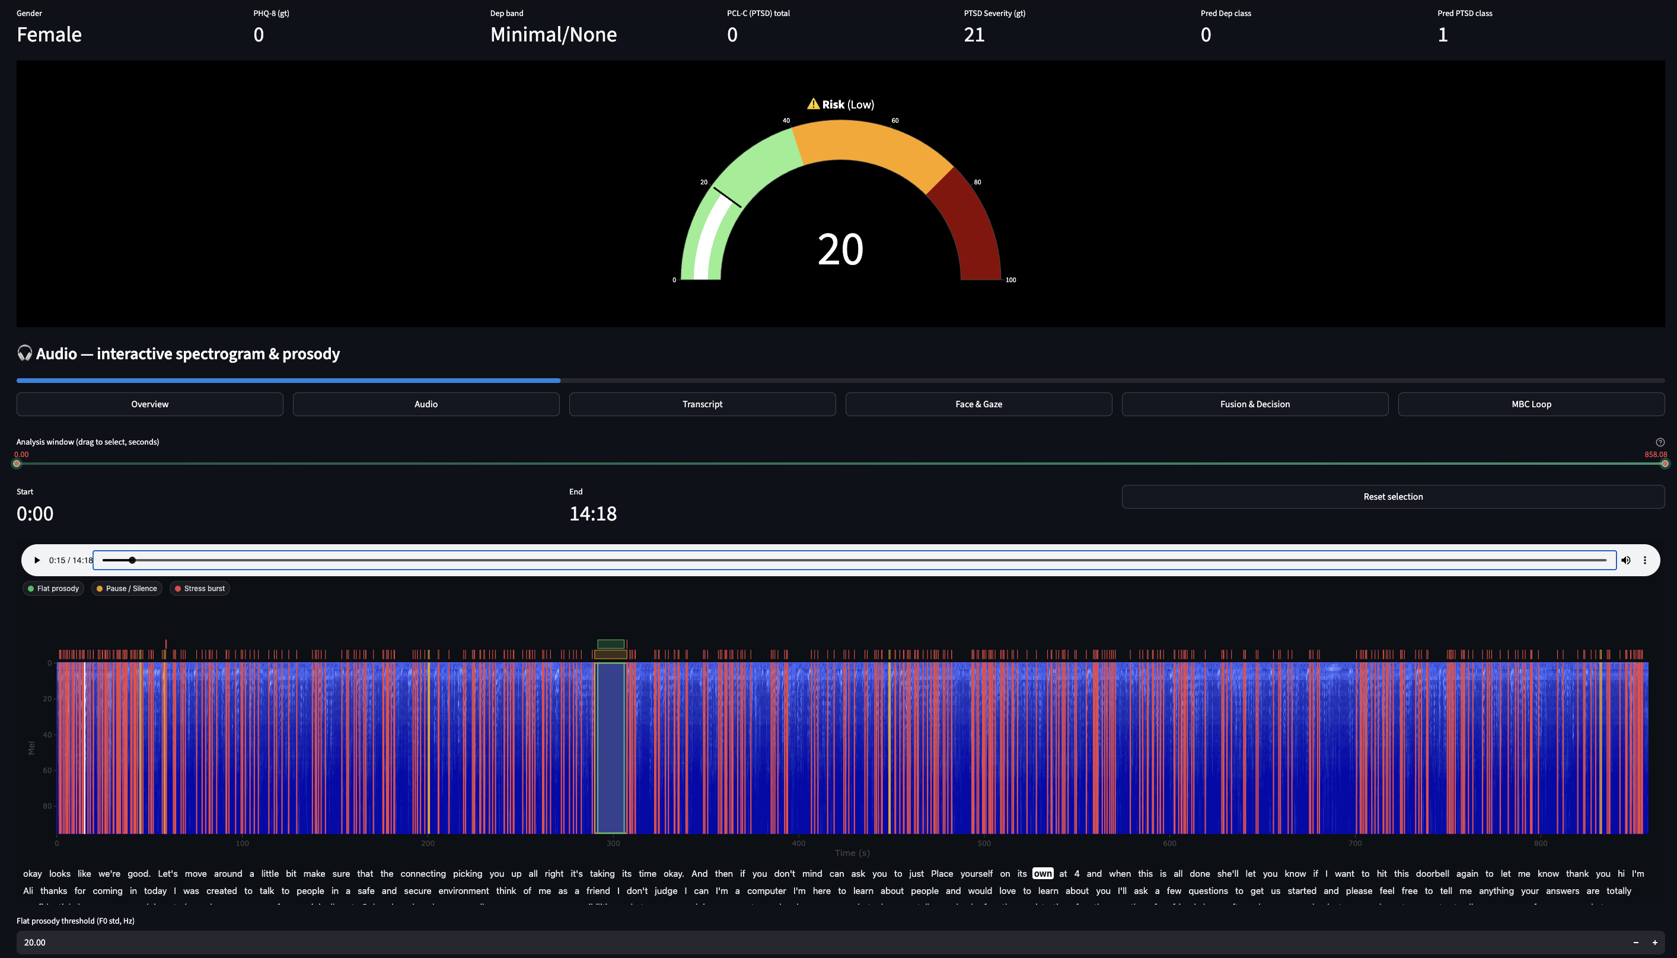Viewport: 1677px width, 958px height.
Task: Open Face & Gaze section
Action: [x=978, y=404]
